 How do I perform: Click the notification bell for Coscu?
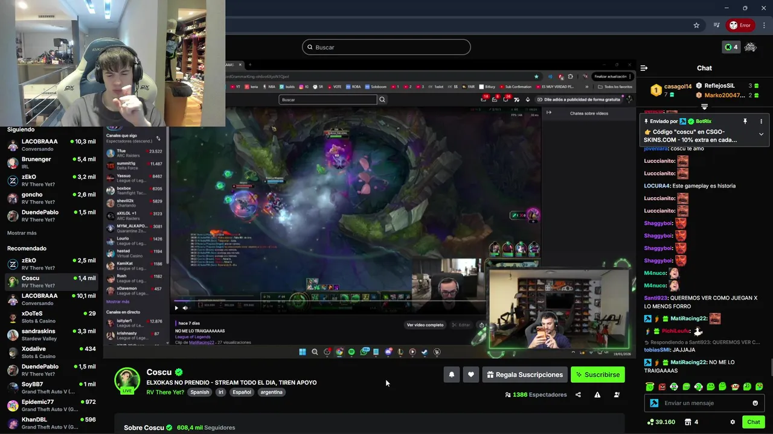click(451, 375)
